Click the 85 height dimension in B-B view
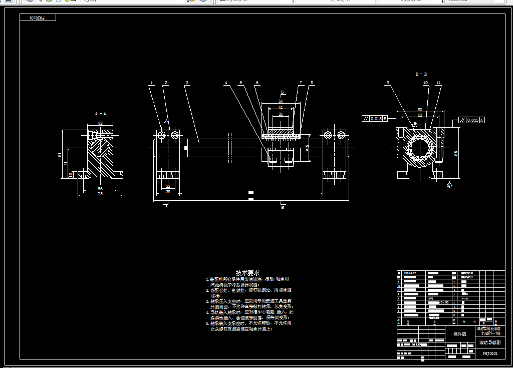Image resolution: width=513 pixels, height=368 pixels. (x=456, y=153)
